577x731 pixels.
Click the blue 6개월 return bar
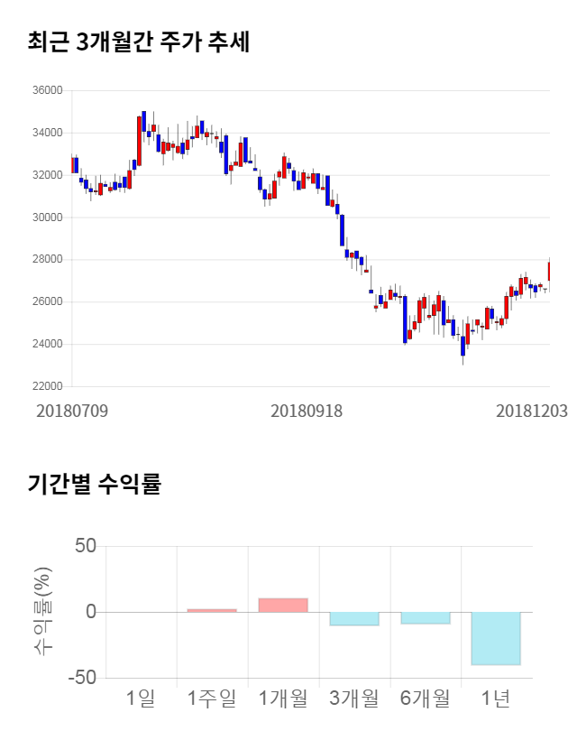tap(425, 617)
